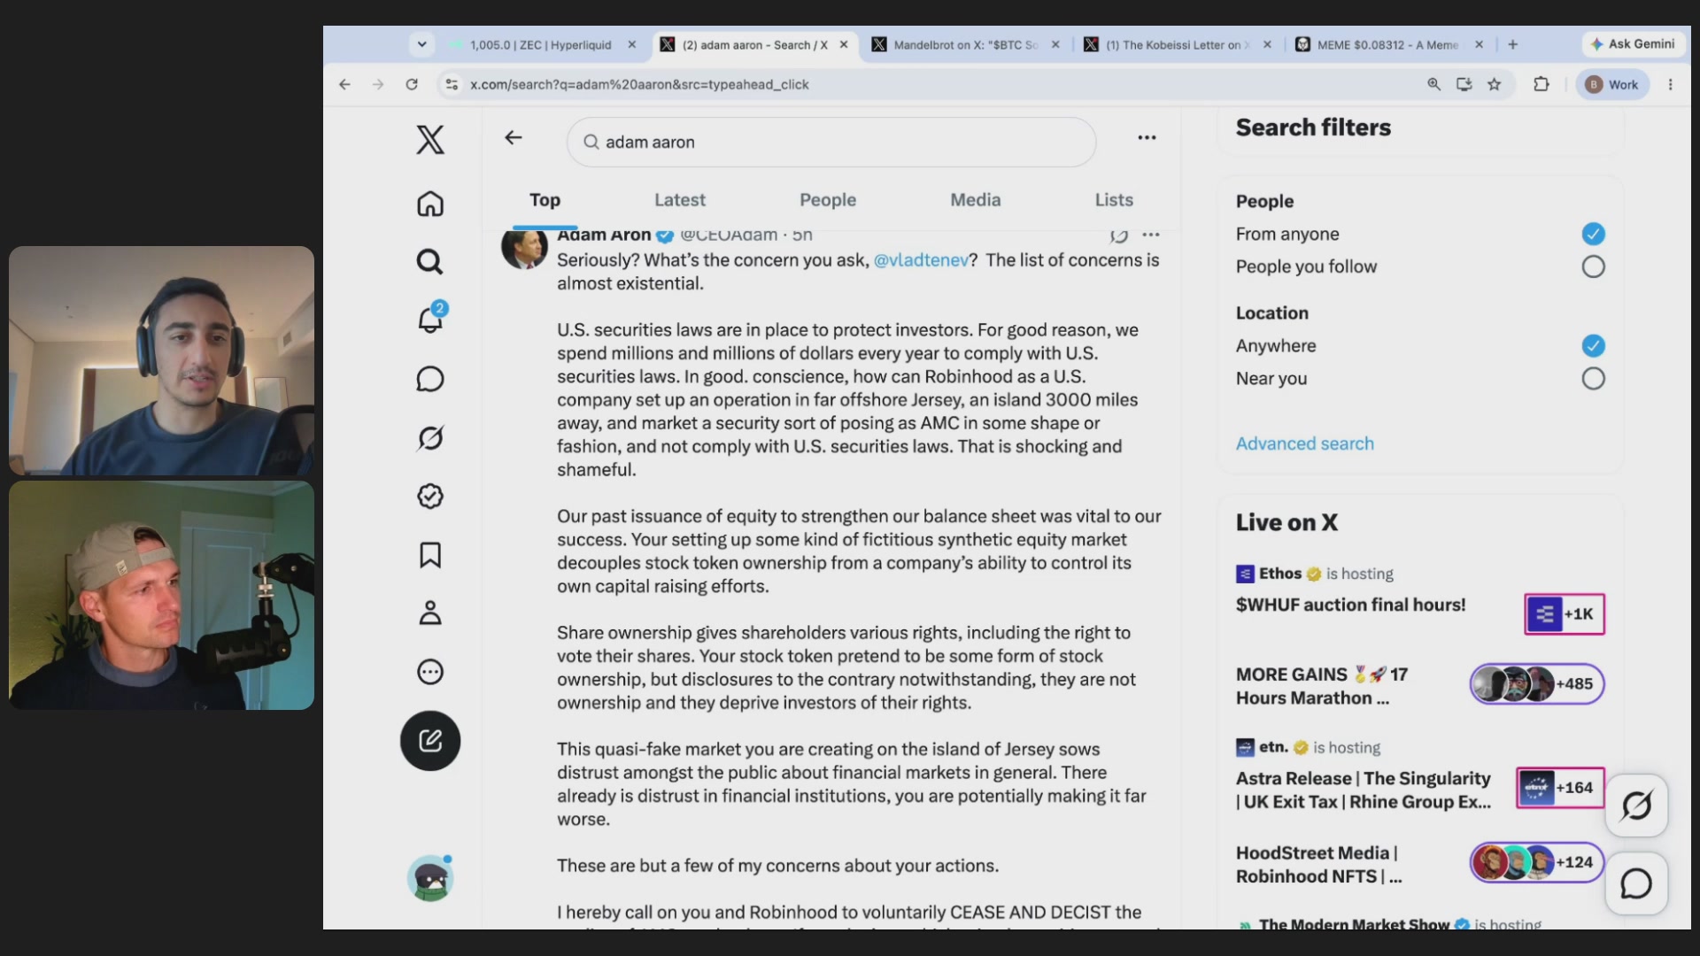Open Messages chat bubble in sidebar
The image size is (1700, 956).
(x=430, y=379)
